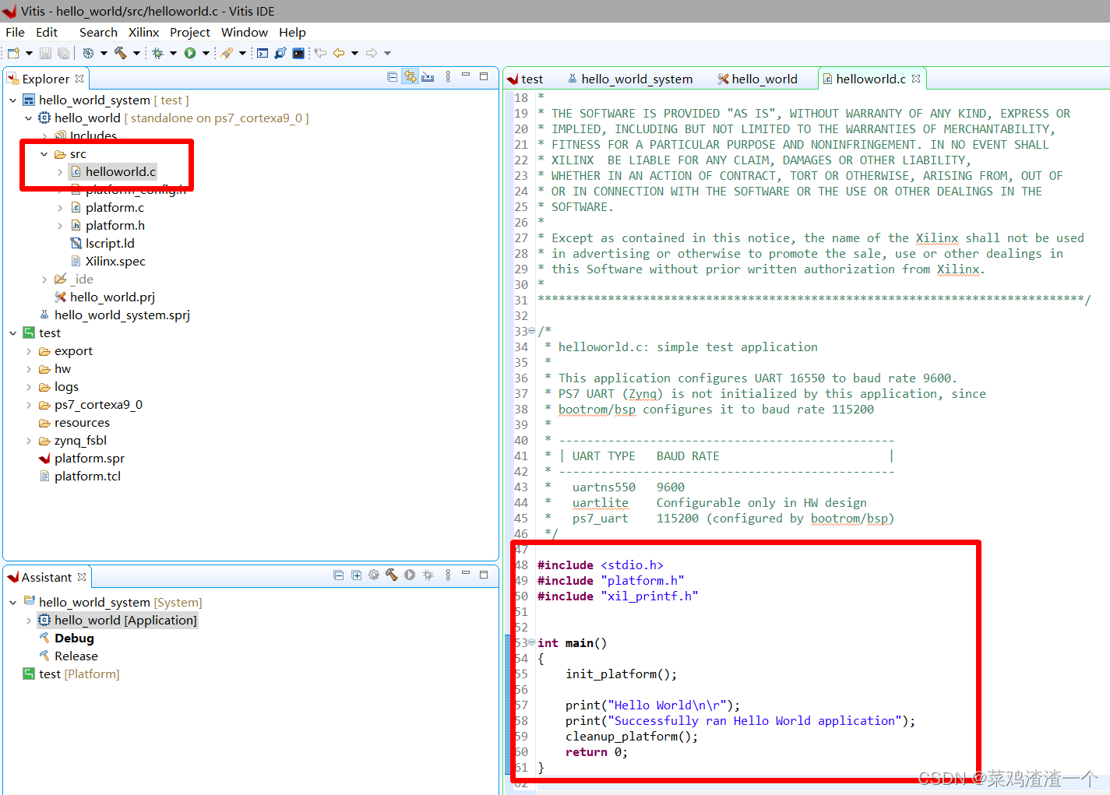This screenshot has width=1110, height=795.
Task: Open the New wizard dropdown arrow
Action: 29,53
